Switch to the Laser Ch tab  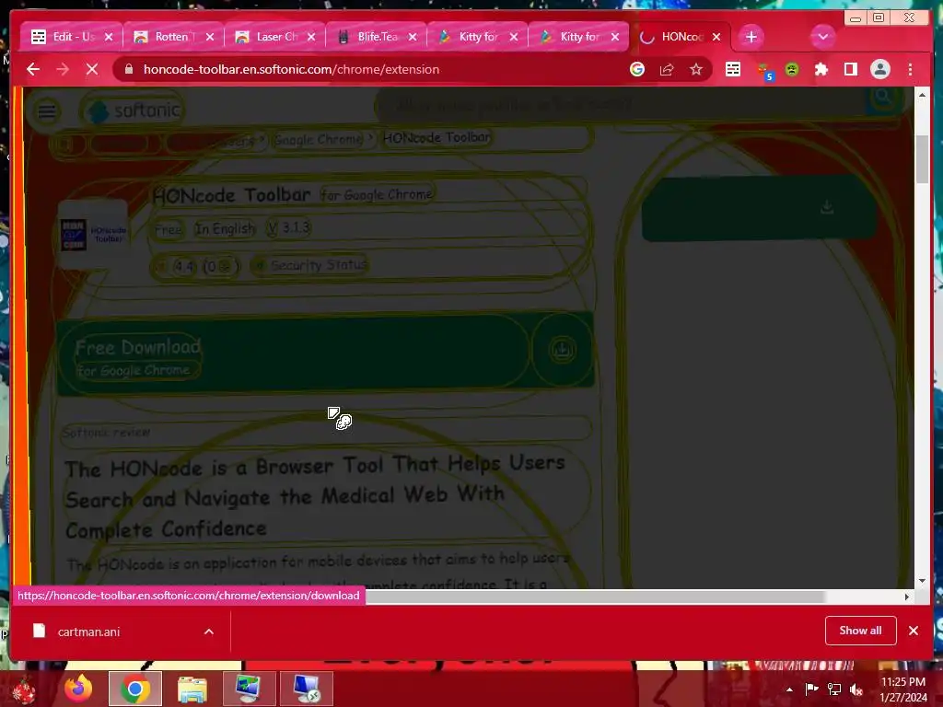tap(274, 37)
